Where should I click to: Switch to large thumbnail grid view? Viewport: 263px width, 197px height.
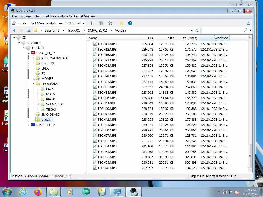[x=110, y=23]
